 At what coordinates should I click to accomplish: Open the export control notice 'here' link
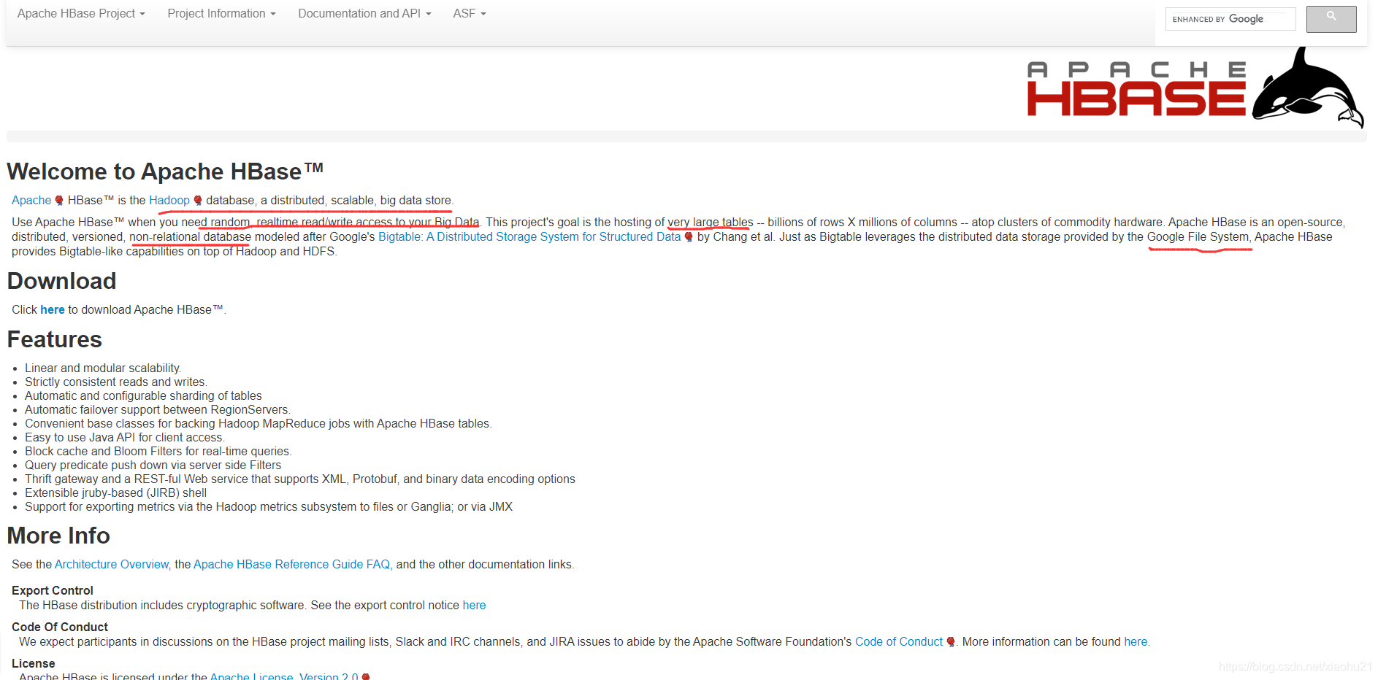[474, 605]
